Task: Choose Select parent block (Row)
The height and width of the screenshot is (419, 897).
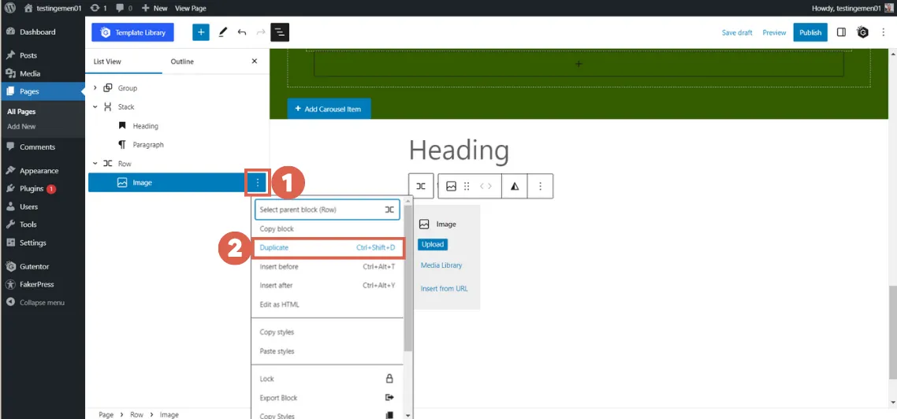Action: [327, 209]
